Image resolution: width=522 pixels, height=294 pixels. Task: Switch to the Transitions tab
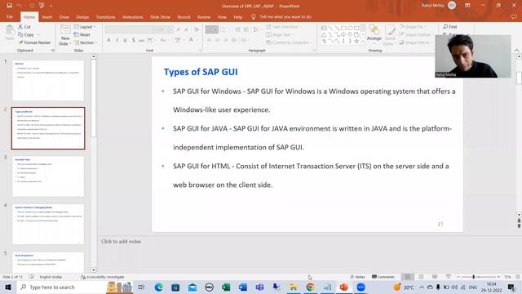(x=105, y=16)
